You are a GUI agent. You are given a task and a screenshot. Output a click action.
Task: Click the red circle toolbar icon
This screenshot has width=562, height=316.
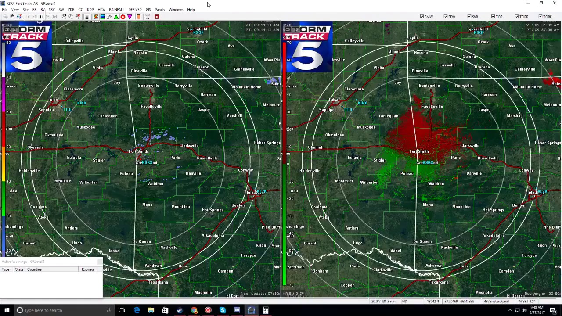(122, 17)
